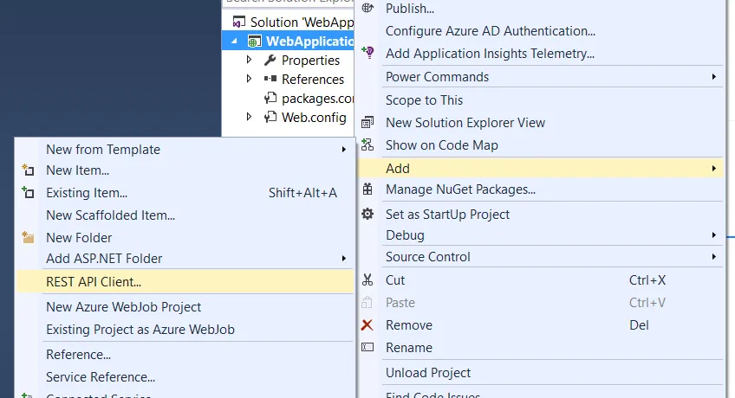Expand the References tree node
This screenshot has height=398, width=735.
(x=250, y=80)
